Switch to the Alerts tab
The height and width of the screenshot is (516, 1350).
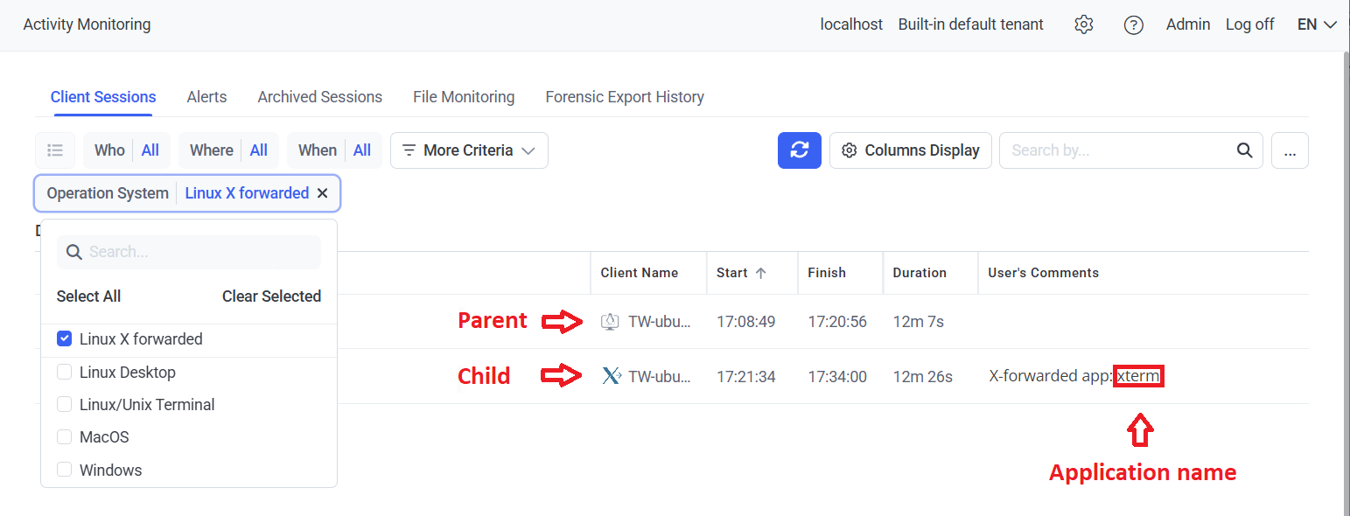[x=206, y=97]
